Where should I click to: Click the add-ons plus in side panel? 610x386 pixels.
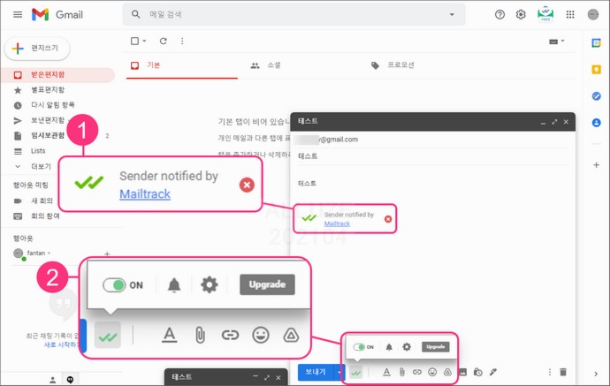[x=596, y=165]
